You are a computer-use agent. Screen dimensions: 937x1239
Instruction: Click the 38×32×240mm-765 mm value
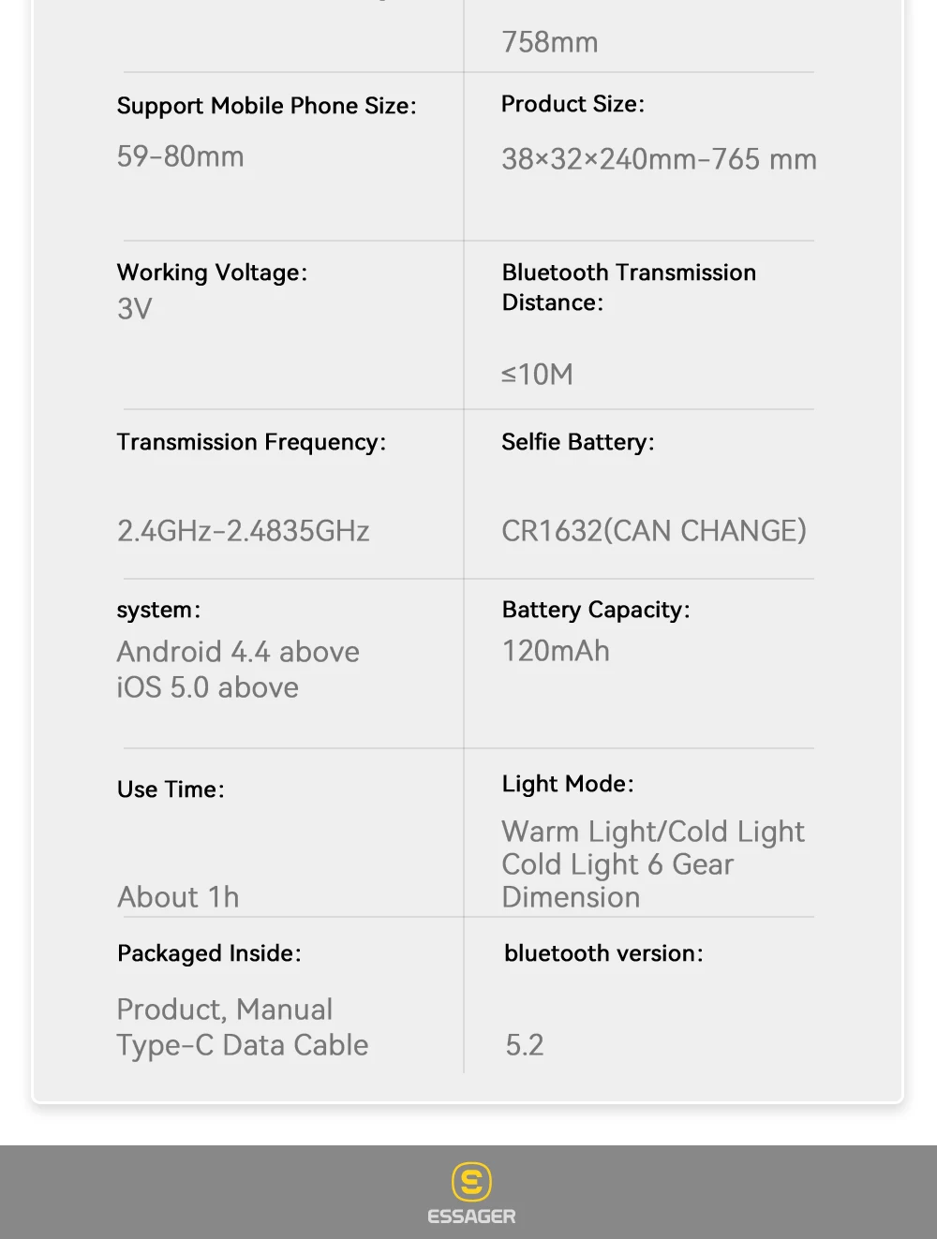(659, 159)
